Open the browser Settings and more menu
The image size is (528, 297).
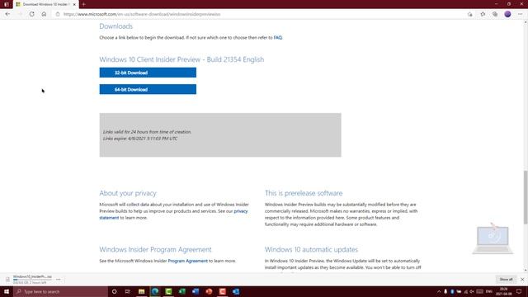pyautogui.click(x=521, y=14)
